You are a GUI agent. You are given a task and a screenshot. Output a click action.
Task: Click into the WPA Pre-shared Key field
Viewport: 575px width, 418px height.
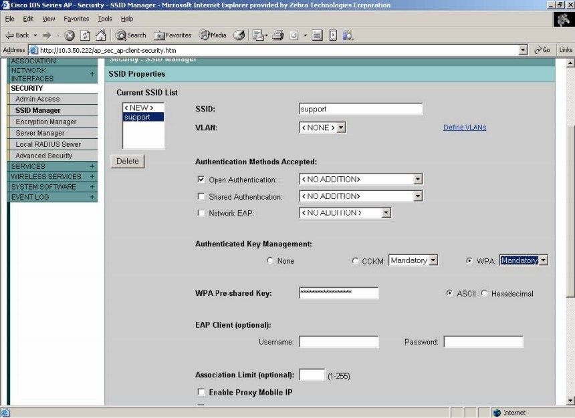(x=338, y=293)
